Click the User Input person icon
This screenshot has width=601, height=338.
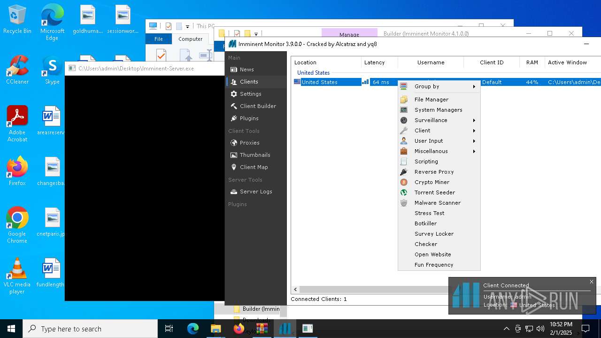[x=404, y=141]
